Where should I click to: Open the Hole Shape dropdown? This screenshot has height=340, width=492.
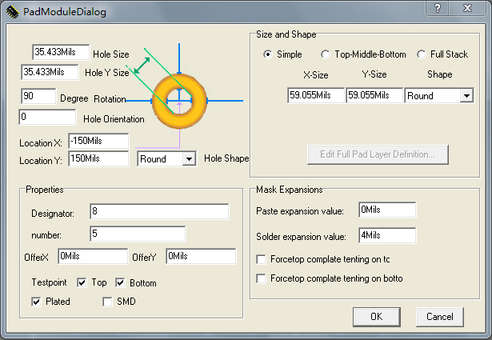tap(189, 158)
